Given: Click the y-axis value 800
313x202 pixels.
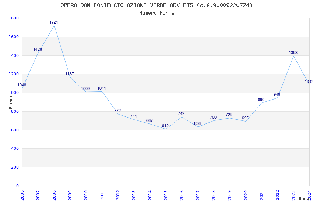Looking at the screenshot, I should pos(15,111).
